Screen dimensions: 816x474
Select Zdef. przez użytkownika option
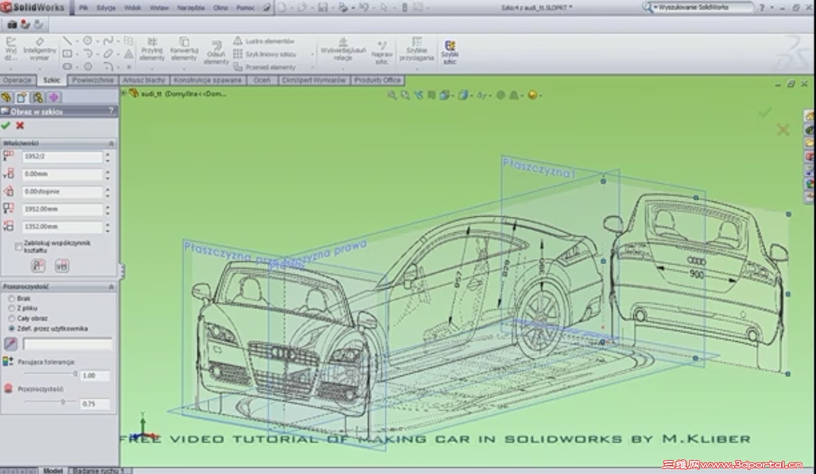(11, 328)
